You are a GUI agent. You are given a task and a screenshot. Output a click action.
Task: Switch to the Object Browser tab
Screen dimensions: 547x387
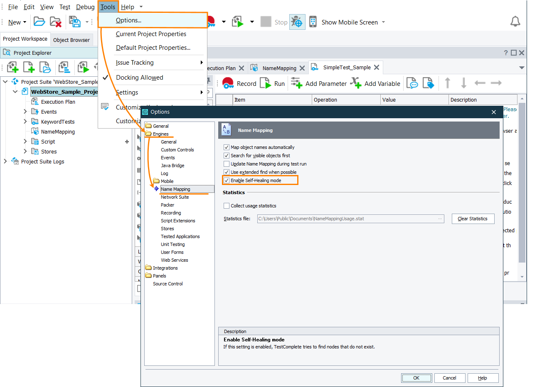[71, 40]
